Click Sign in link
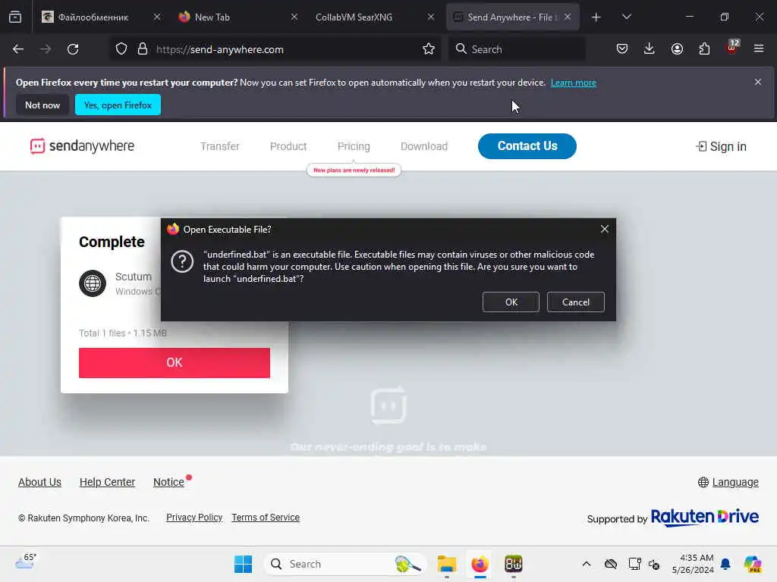The height and width of the screenshot is (582, 777). point(722,146)
